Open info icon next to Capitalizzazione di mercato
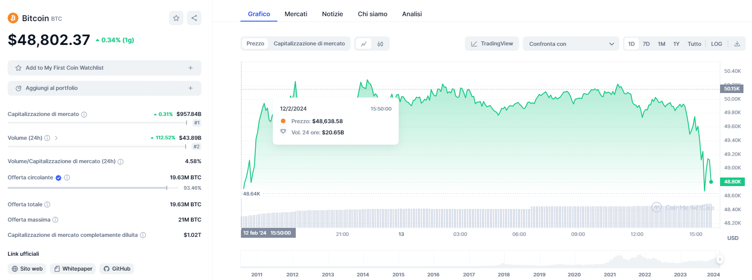 pos(84,115)
